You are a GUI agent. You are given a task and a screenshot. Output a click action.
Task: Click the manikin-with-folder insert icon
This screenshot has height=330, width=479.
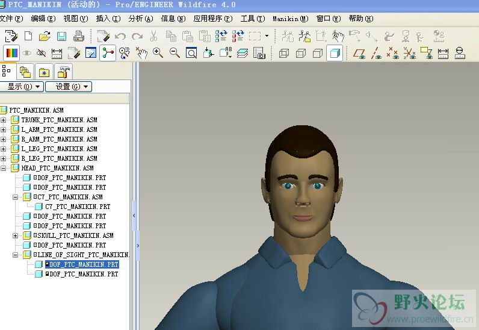[304, 36]
